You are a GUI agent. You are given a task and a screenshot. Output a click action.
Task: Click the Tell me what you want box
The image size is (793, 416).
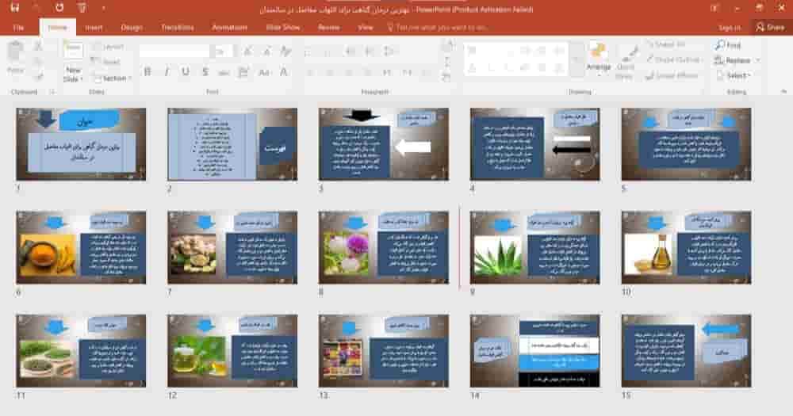point(438,27)
